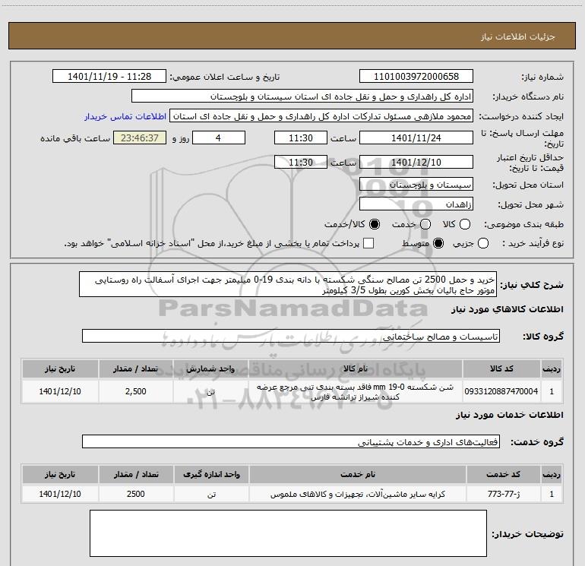This screenshot has height=566, width=585.
Task: Click the price validity date 1401/12/10 field
Action: [x=416, y=162]
